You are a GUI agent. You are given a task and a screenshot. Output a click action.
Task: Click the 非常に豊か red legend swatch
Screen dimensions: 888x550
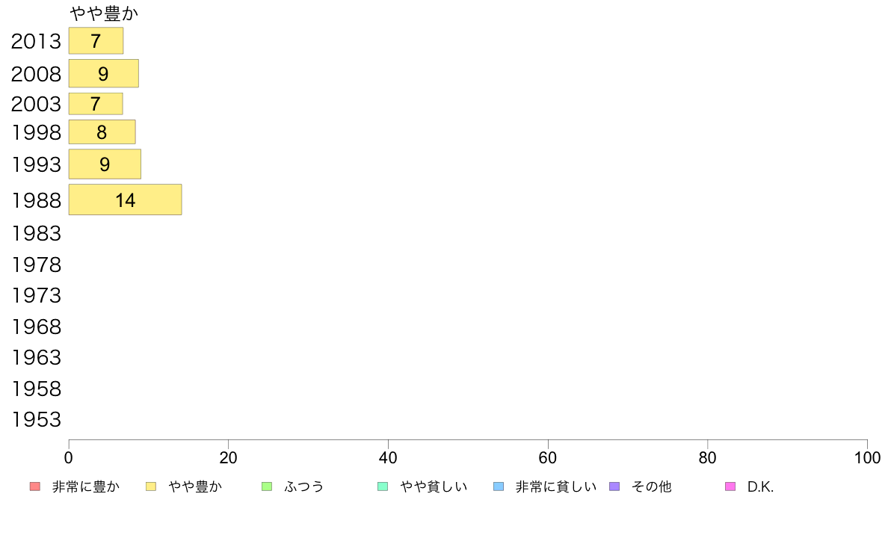[x=35, y=486]
